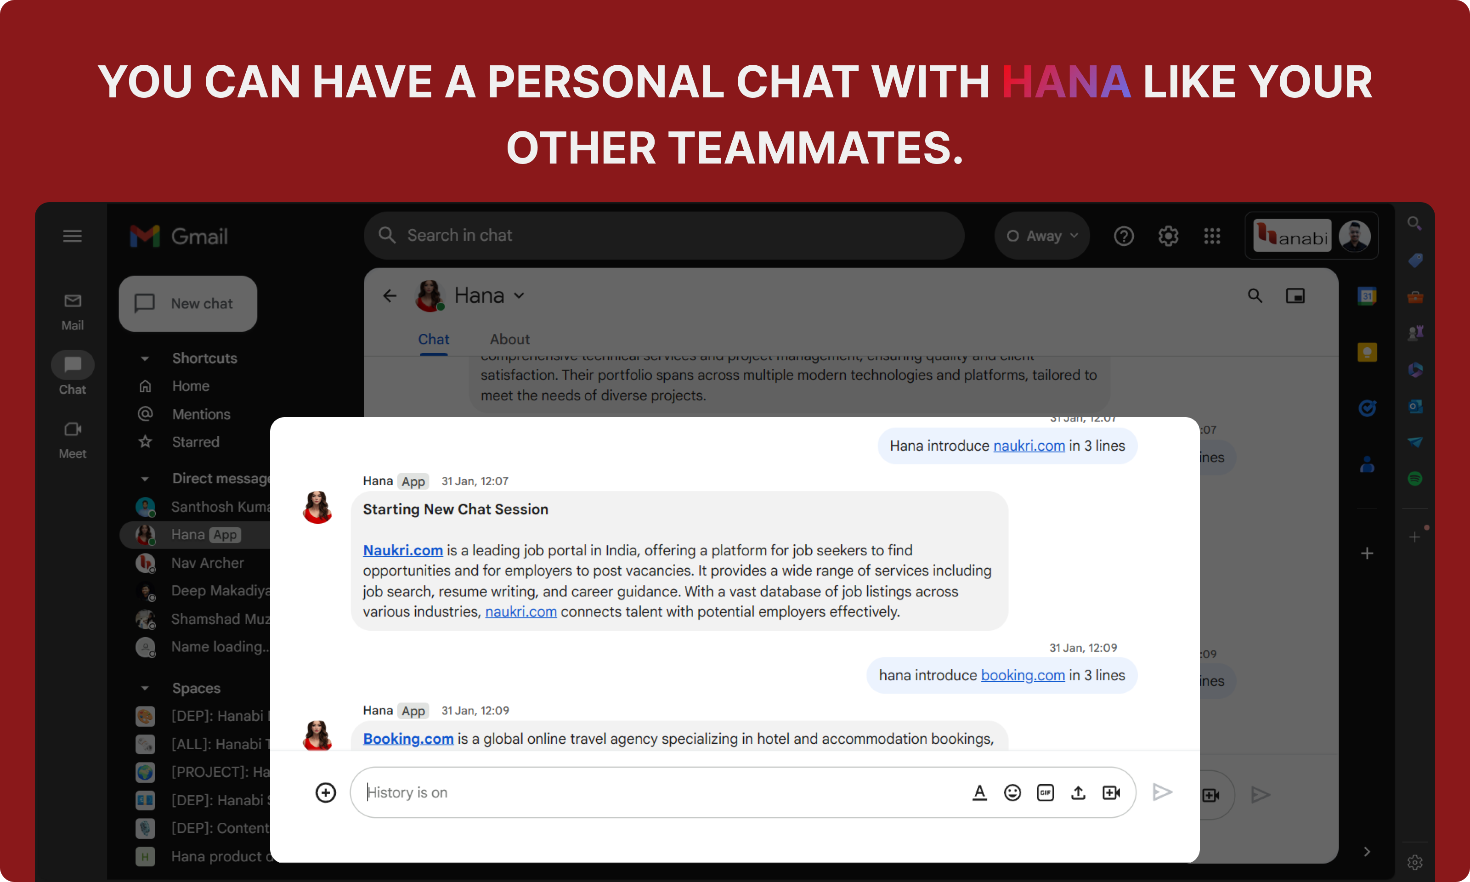Open the GIF picker icon
1470x882 pixels.
[x=1045, y=792]
